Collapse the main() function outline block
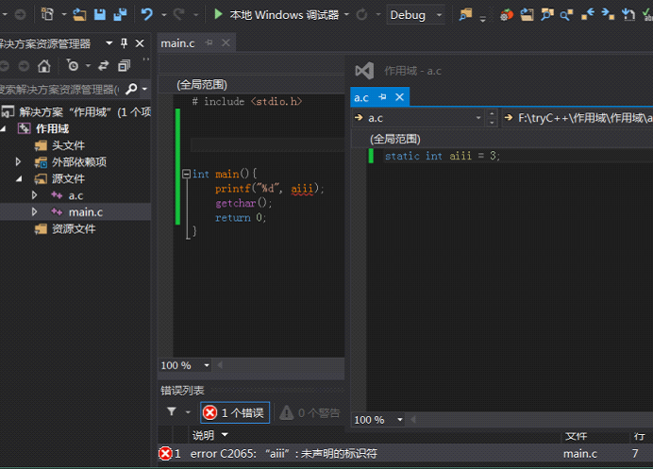Image resolution: width=653 pixels, height=469 pixels. coord(187,174)
